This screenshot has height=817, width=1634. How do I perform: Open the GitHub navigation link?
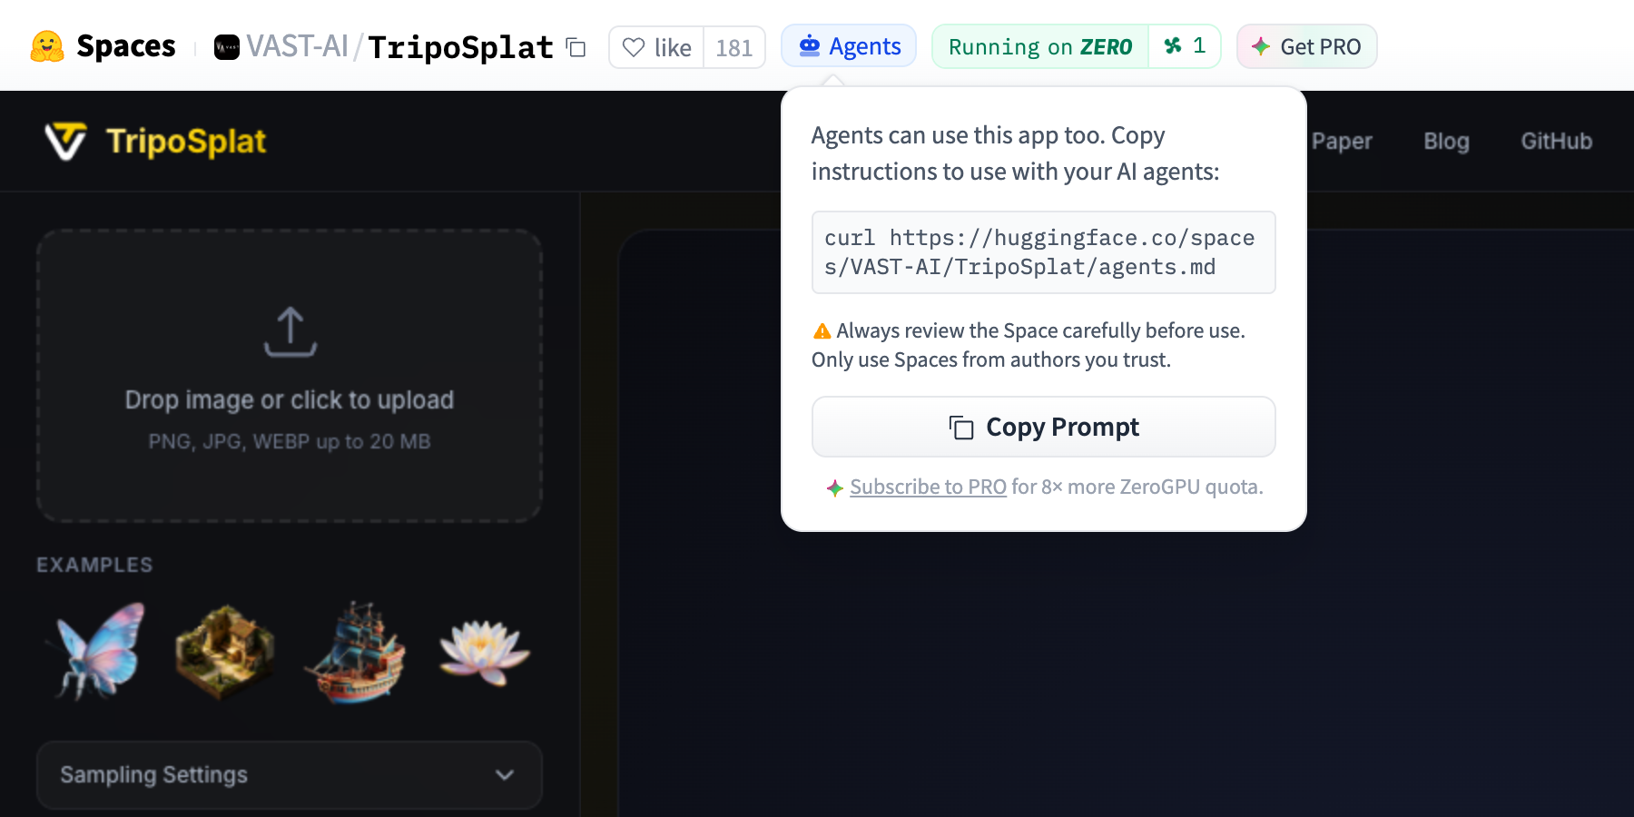pos(1557,142)
